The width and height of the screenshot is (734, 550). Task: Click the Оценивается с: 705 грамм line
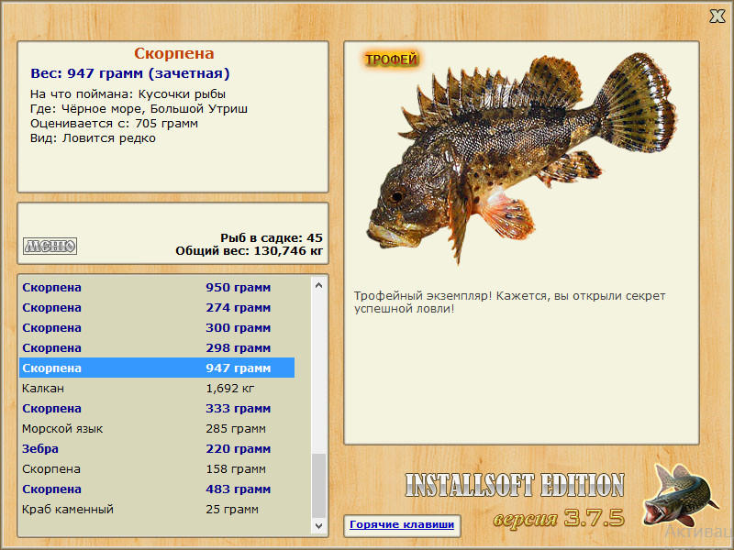click(114, 124)
